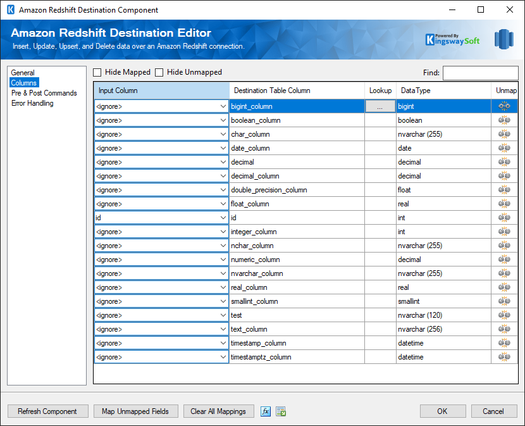Select the nvarchar (120) data type cell
Screen dimensions: 525x426
tap(443, 315)
